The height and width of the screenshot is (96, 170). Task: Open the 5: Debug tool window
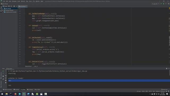[x=30, y=90]
